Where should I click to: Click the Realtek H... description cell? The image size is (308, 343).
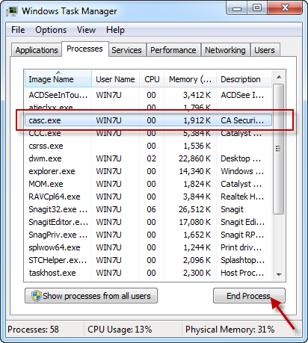(x=242, y=197)
